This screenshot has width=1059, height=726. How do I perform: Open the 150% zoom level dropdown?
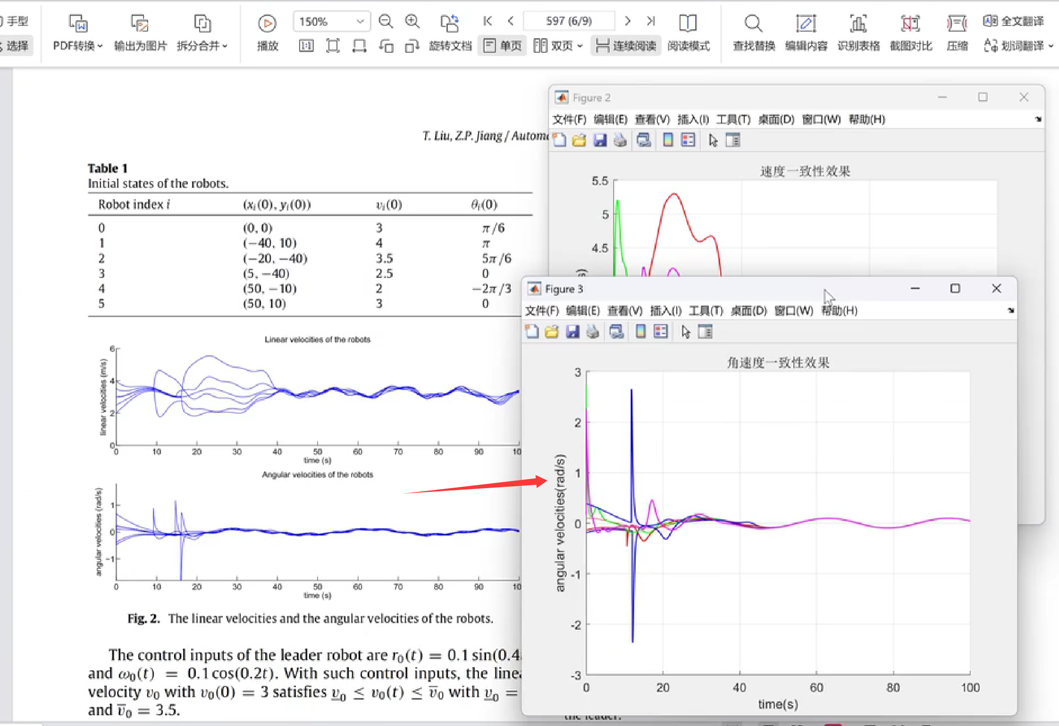point(360,21)
